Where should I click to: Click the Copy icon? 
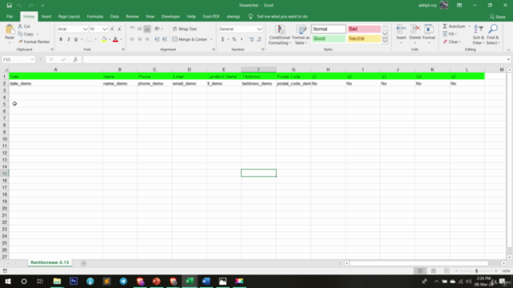20,34
